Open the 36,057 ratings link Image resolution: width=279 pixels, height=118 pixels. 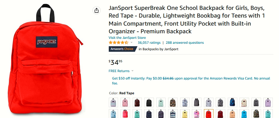click(x=149, y=43)
